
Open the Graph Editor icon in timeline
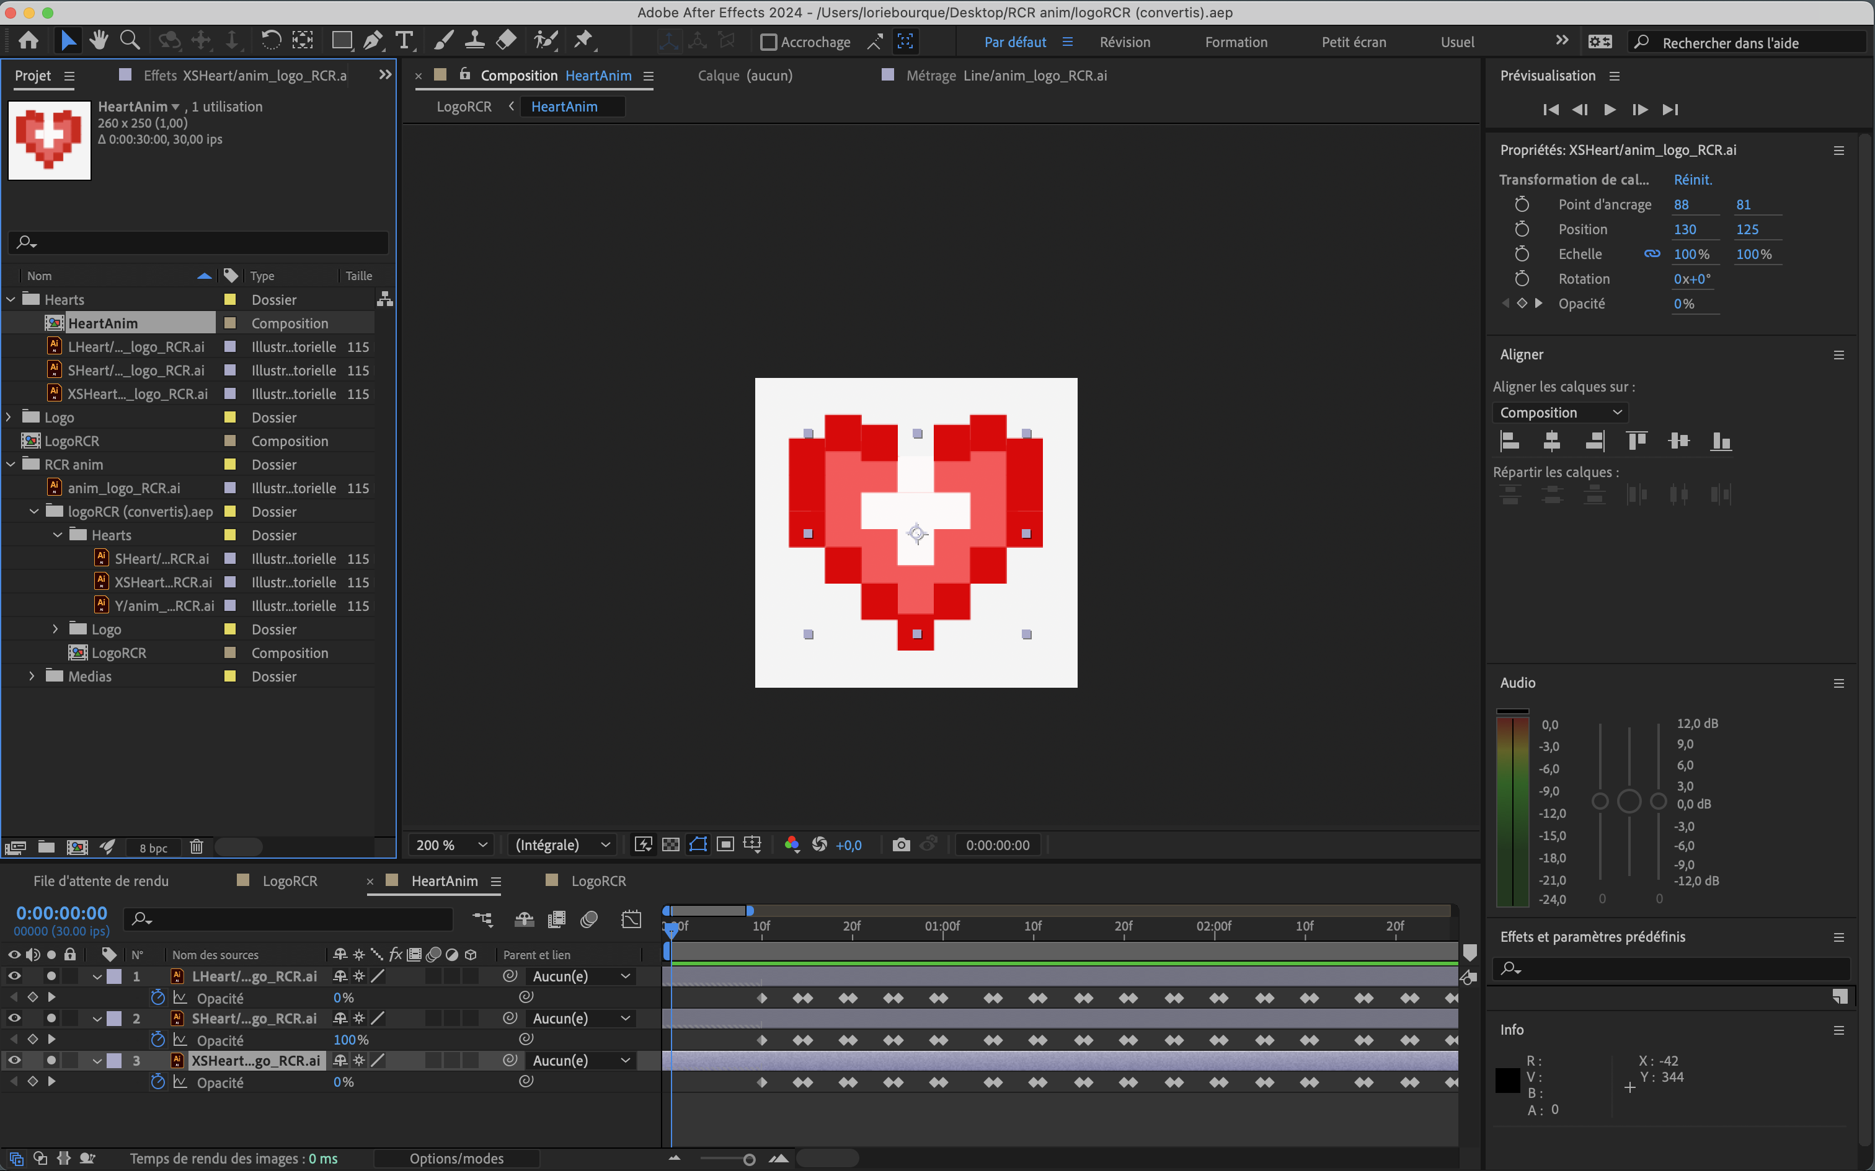(x=631, y=919)
